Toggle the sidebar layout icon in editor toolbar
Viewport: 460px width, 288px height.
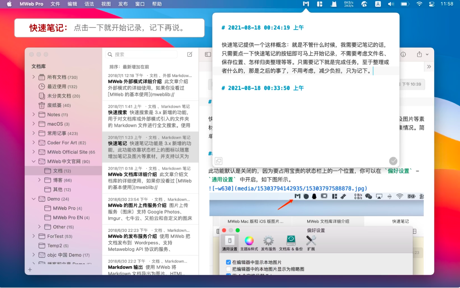pyautogui.click(x=208, y=54)
